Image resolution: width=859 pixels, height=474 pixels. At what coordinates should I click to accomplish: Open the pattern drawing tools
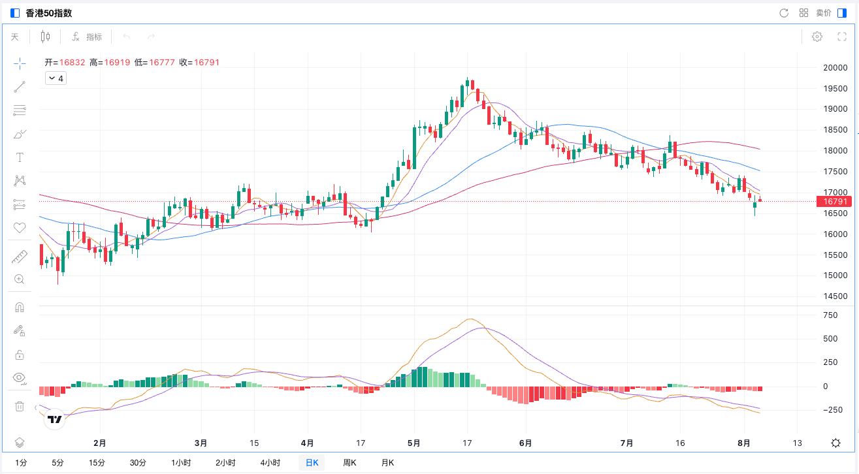[20, 181]
